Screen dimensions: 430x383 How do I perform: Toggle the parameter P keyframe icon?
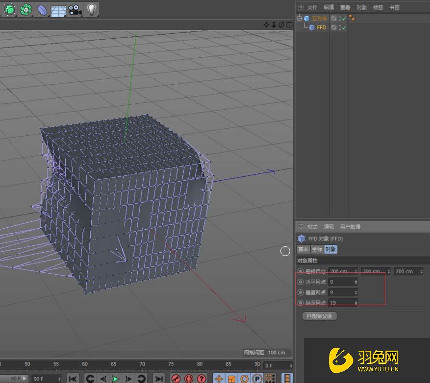coord(256,378)
